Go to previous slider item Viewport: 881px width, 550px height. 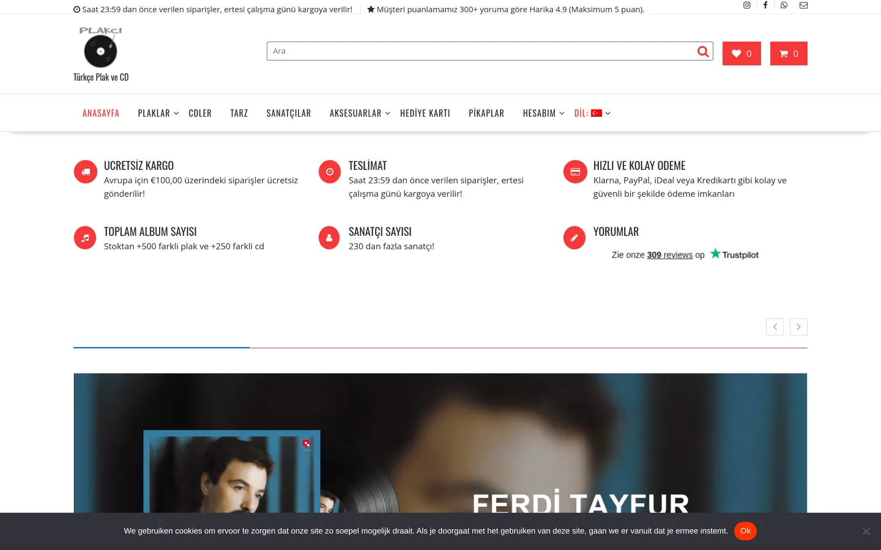[x=775, y=327]
